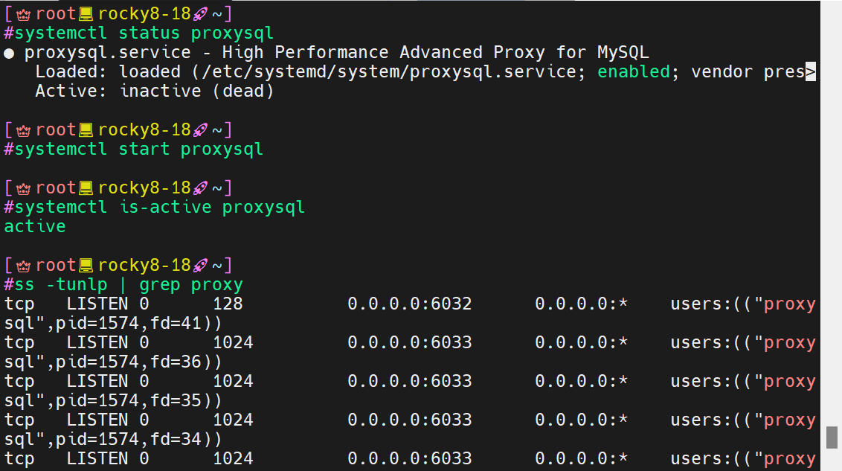Click the 'pid=1574,fd=36' text
The image size is (842, 471).
[x=129, y=362]
